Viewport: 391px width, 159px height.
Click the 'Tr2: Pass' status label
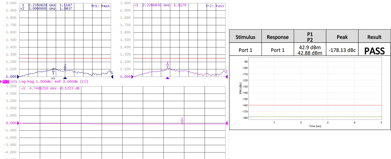click(x=215, y=6)
